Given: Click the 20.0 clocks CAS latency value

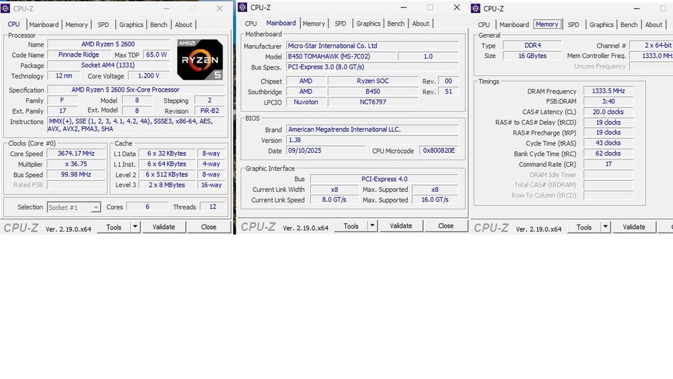Looking at the screenshot, I should point(608,112).
